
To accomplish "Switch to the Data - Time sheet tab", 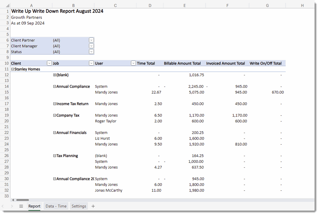I will click(x=56, y=206).
